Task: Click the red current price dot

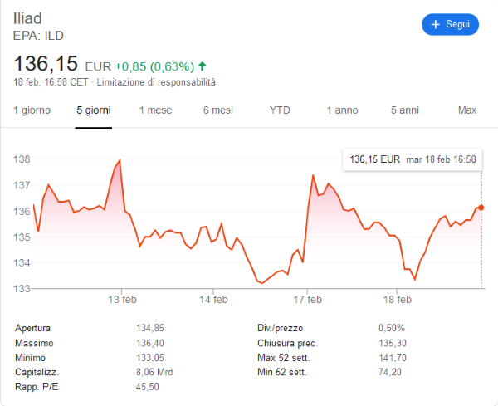Action: tap(482, 207)
